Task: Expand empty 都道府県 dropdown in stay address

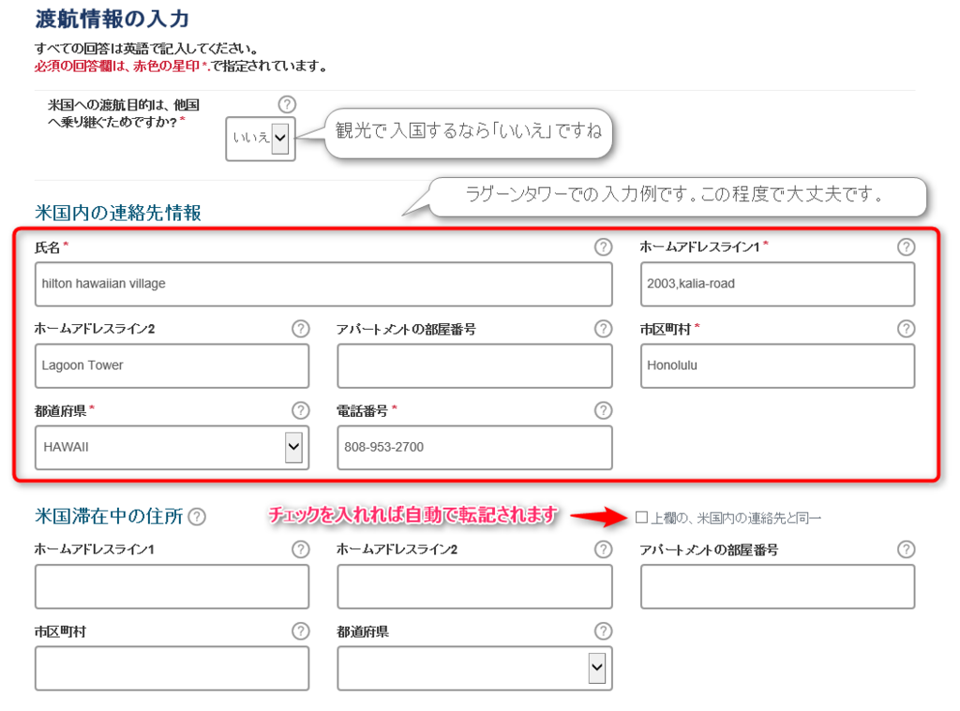Action: [x=474, y=668]
